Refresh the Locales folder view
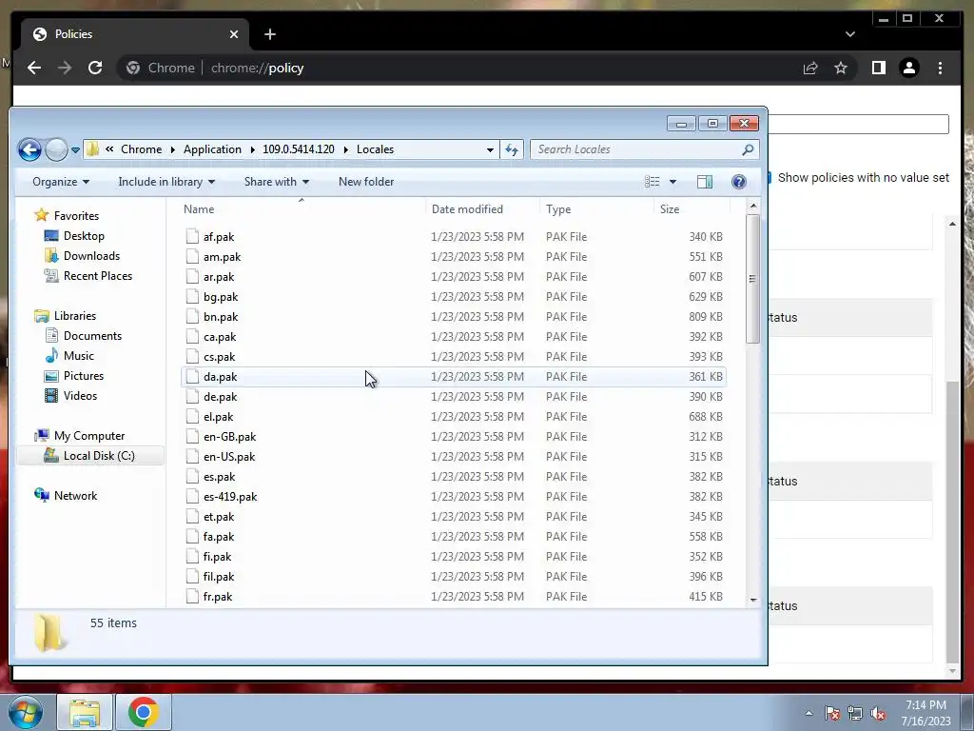Viewport: 974px width, 731px height. click(x=512, y=149)
